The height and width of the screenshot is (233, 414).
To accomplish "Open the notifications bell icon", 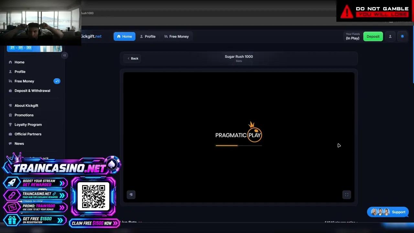I will (402, 37).
